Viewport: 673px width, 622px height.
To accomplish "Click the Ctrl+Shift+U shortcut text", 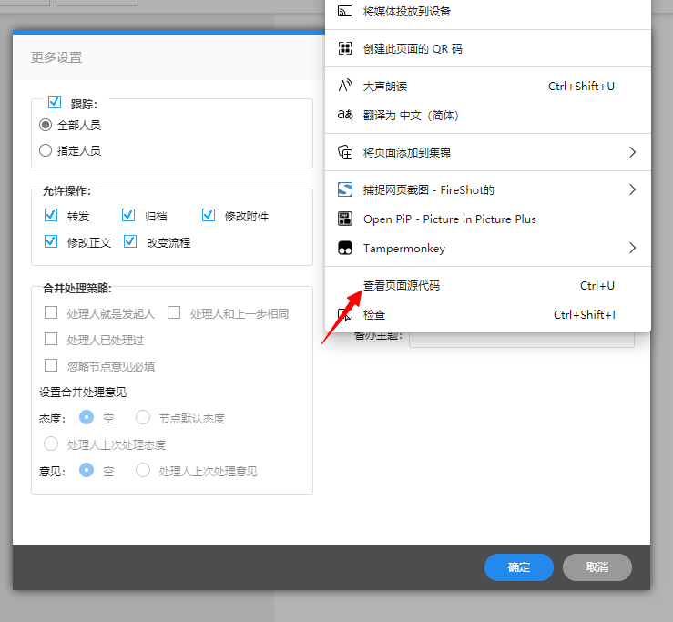I will click(x=581, y=87).
